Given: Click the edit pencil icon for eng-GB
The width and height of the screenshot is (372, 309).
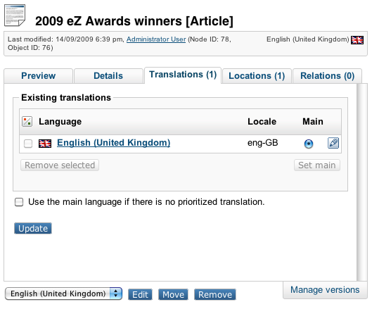Looking at the screenshot, I should coord(333,143).
